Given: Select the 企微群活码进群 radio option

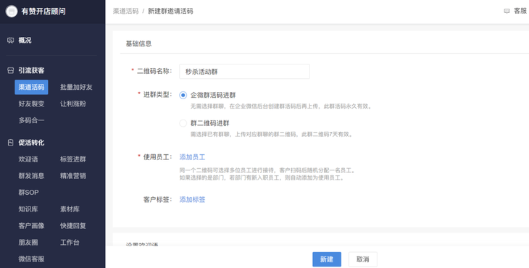Looking at the screenshot, I should tap(183, 96).
